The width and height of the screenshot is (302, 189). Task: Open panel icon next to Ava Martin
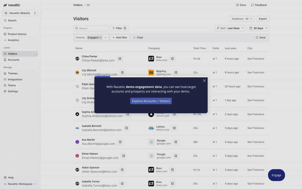(120, 142)
